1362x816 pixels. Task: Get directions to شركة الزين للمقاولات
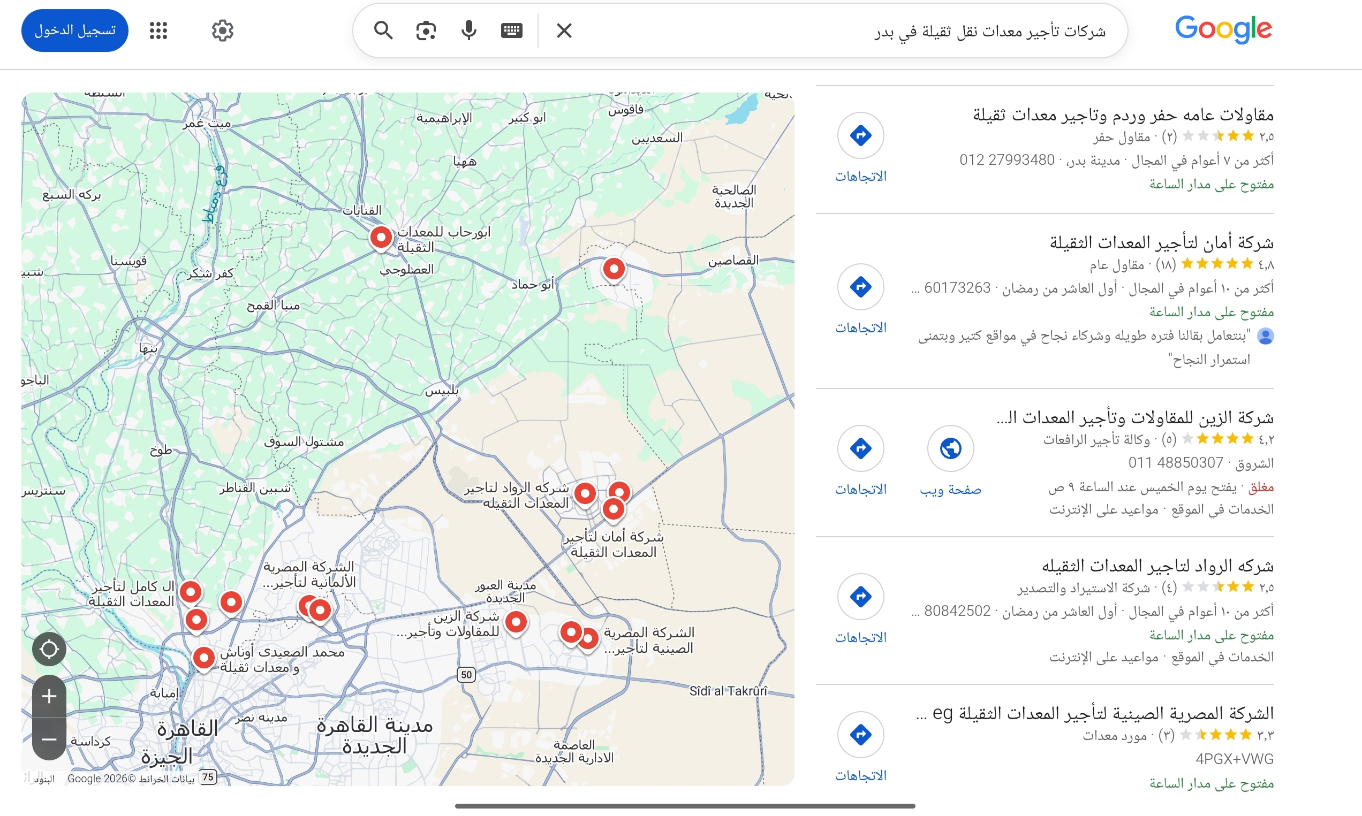[861, 461]
